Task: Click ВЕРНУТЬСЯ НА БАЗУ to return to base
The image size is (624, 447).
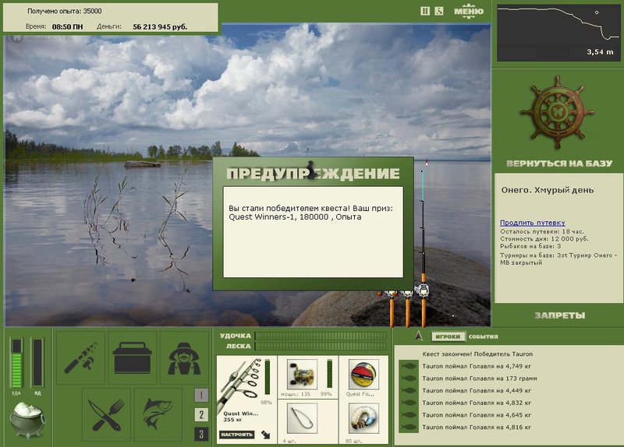Action: point(559,164)
